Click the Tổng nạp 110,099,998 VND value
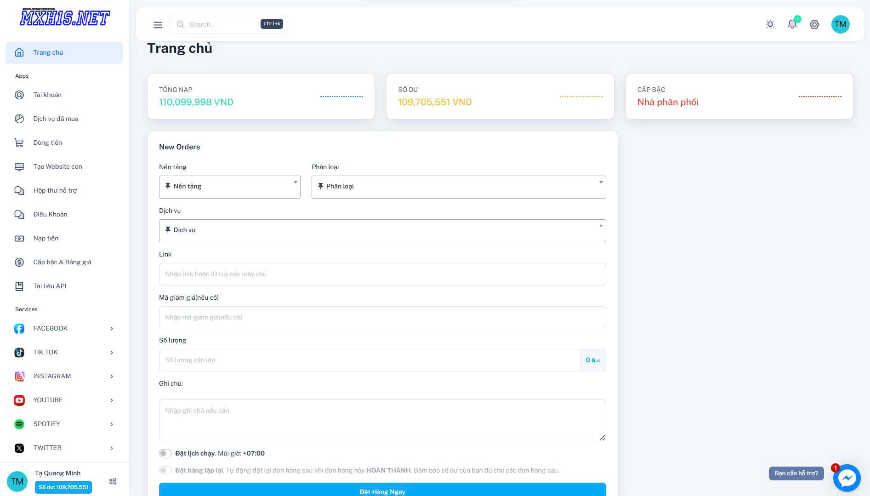The image size is (870, 496). pos(196,102)
